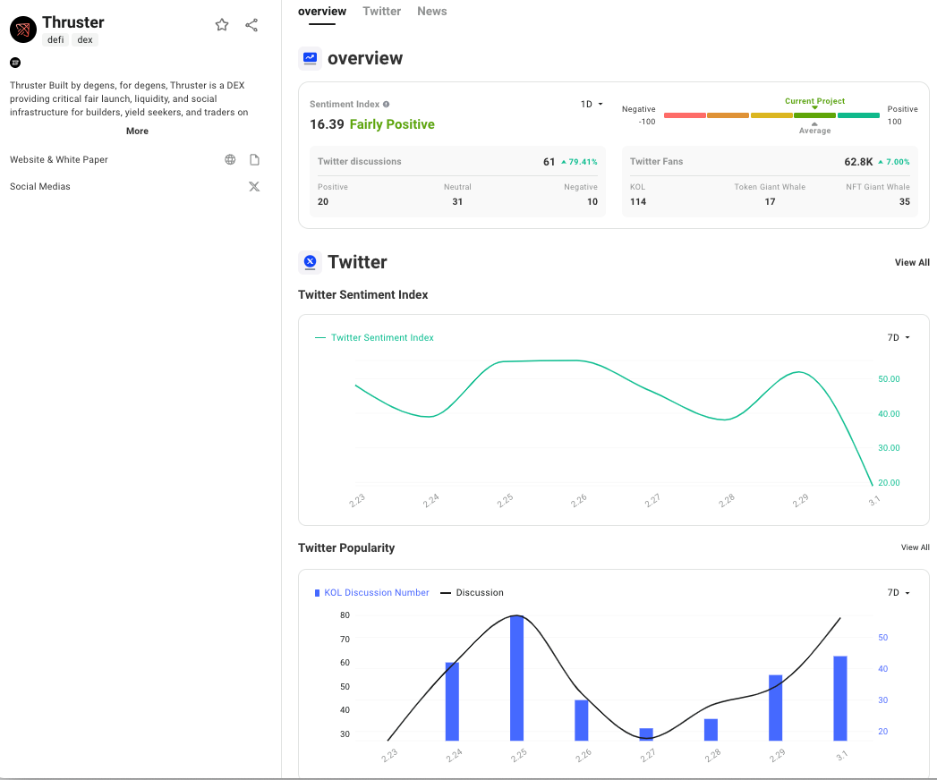Click View All next to Twitter heading

tap(911, 263)
